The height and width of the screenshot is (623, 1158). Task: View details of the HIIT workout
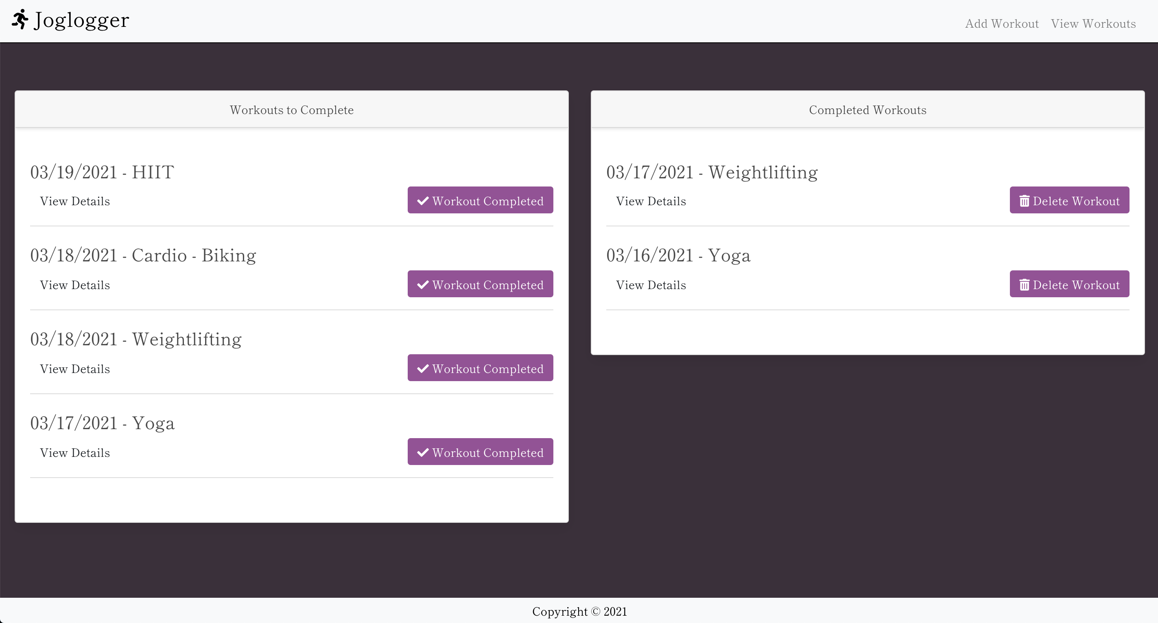pos(74,201)
